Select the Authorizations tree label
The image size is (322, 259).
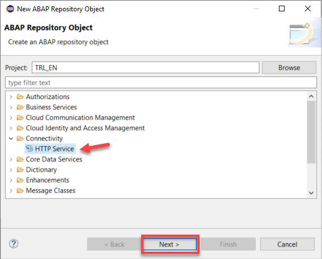click(48, 97)
